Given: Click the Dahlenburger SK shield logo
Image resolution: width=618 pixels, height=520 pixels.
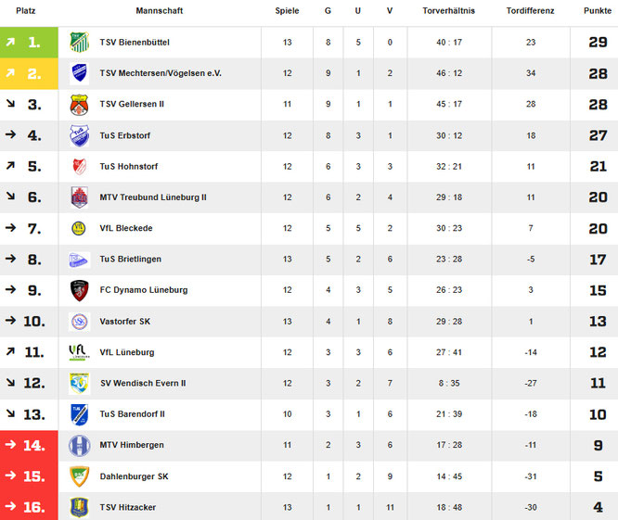Looking at the screenshot, I should click(79, 476).
